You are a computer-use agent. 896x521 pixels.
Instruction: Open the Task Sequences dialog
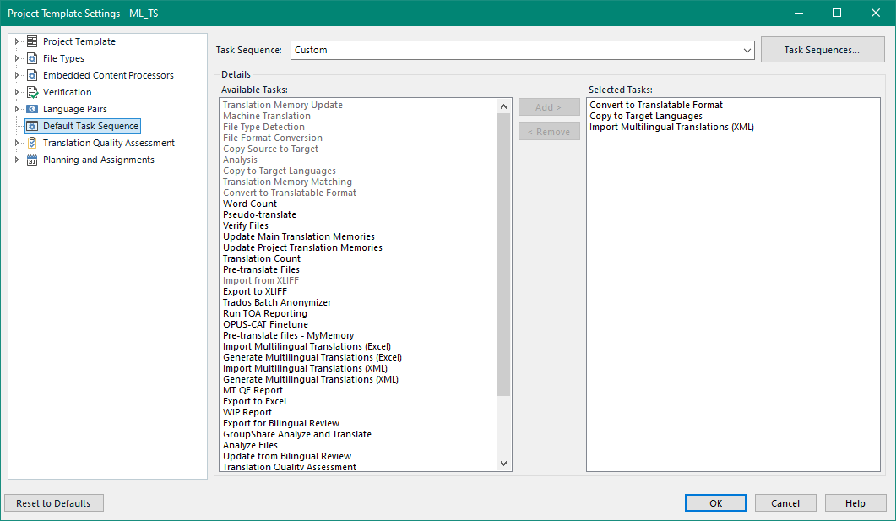822,49
